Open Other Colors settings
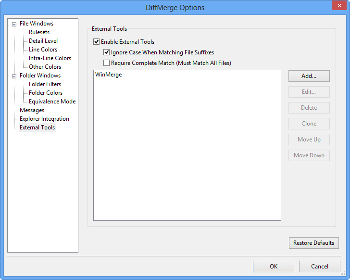The height and width of the screenshot is (280, 350). pyautogui.click(x=45, y=67)
